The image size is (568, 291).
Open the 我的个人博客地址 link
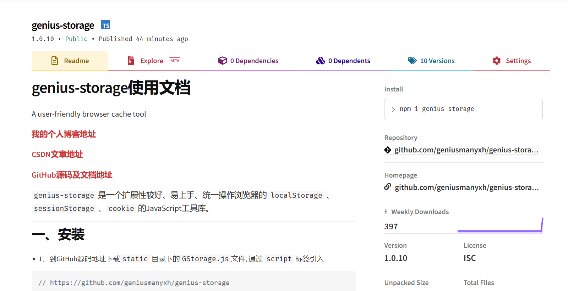(x=64, y=134)
